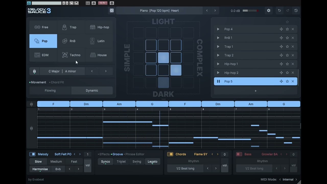Image resolution: width=327 pixels, height=184 pixels.
Task: Set melody speed to Fast
Action: pyautogui.click(x=74, y=162)
